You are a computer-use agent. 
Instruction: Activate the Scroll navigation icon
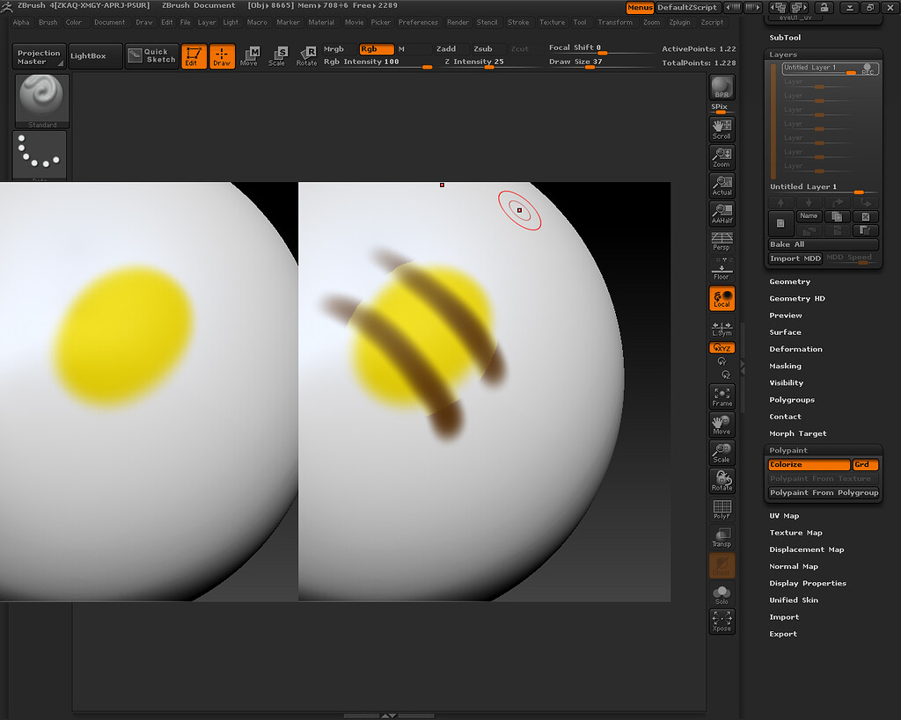pos(722,128)
